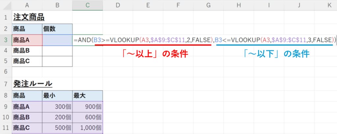Select cell A9 containing 商品A
The width and height of the screenshot is (337, 134).
click(x=27, y=106)
